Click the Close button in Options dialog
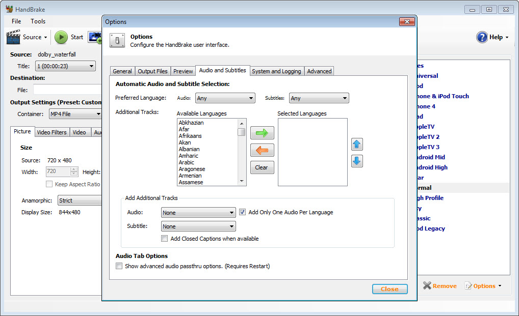Image resolution: width=519 pixels, height=316 pixels. tap(390, 289)
